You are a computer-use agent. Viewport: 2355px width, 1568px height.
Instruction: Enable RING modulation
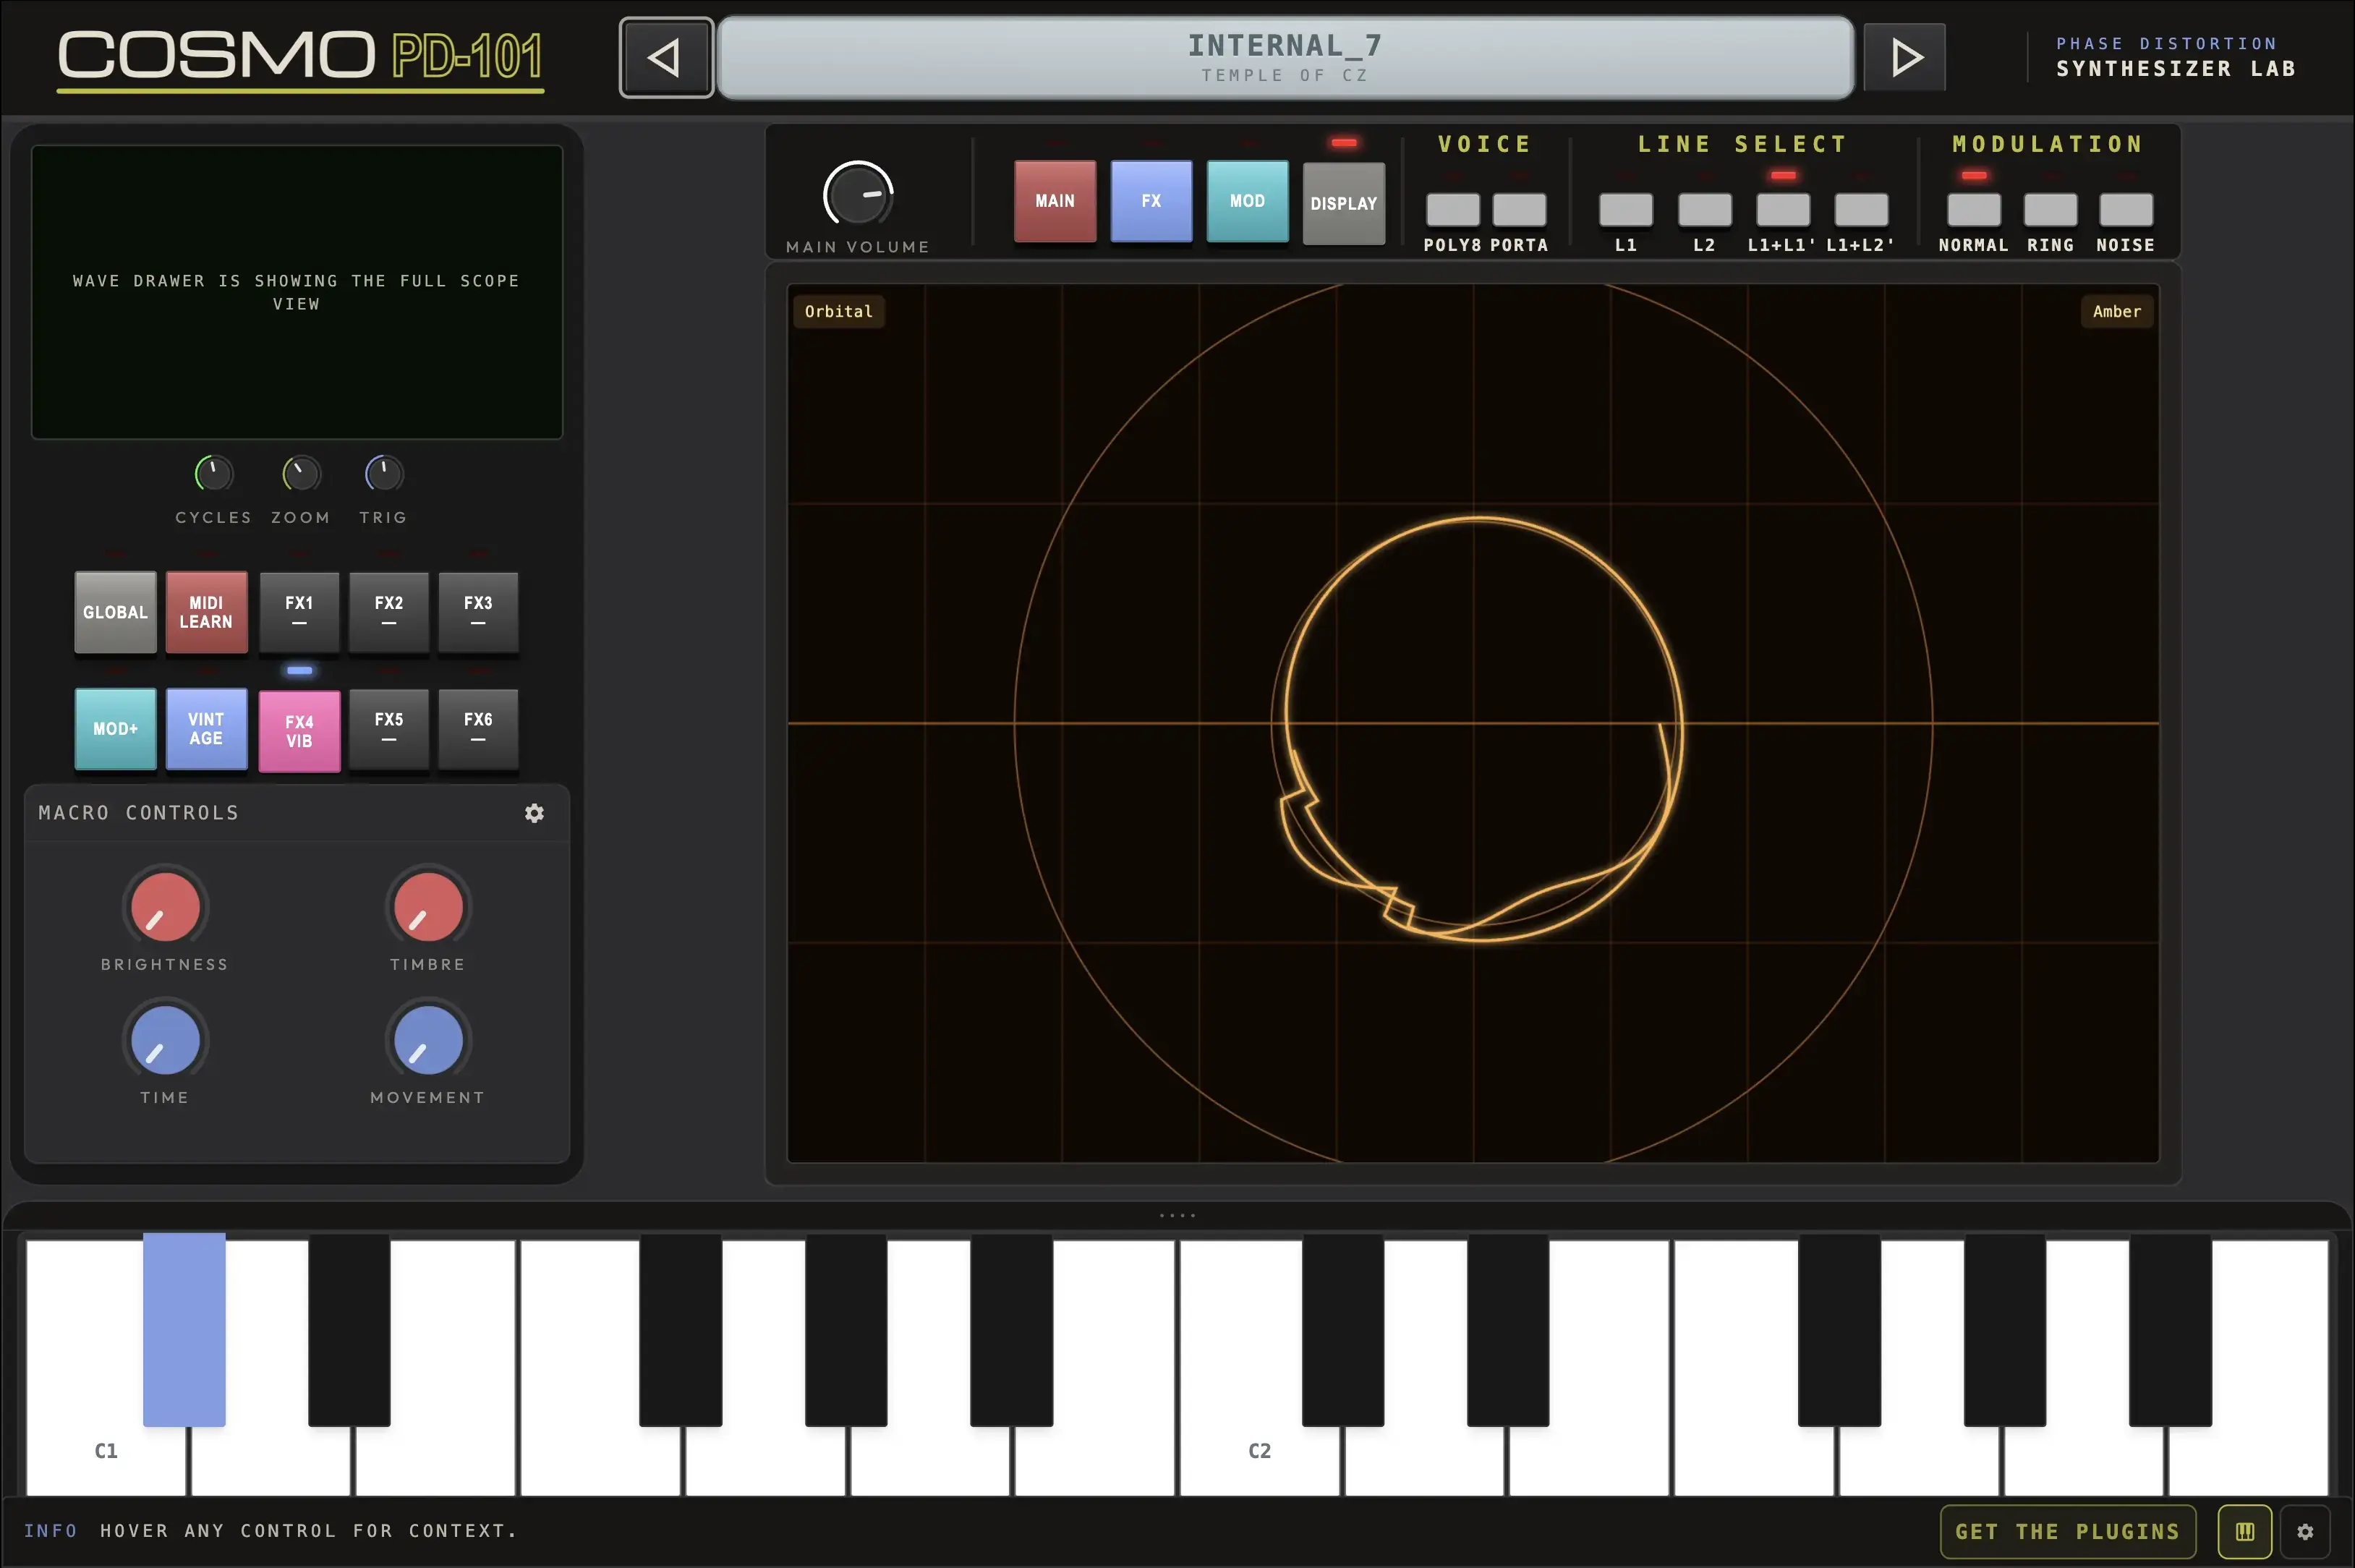(x=2050, y=210)
